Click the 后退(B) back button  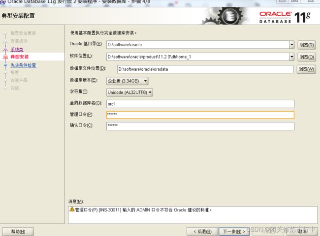(x=202, y=232)
